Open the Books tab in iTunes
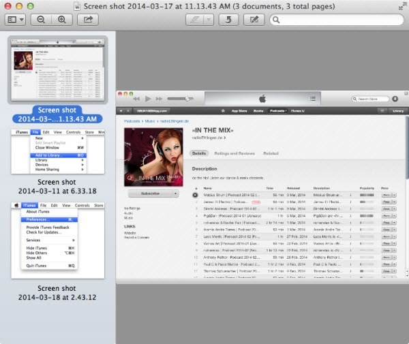 coord(258,111)
